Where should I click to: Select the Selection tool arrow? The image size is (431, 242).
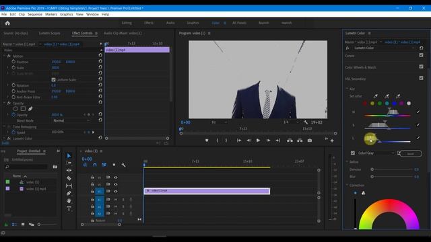pyautogui.click(x=69, y=156)
